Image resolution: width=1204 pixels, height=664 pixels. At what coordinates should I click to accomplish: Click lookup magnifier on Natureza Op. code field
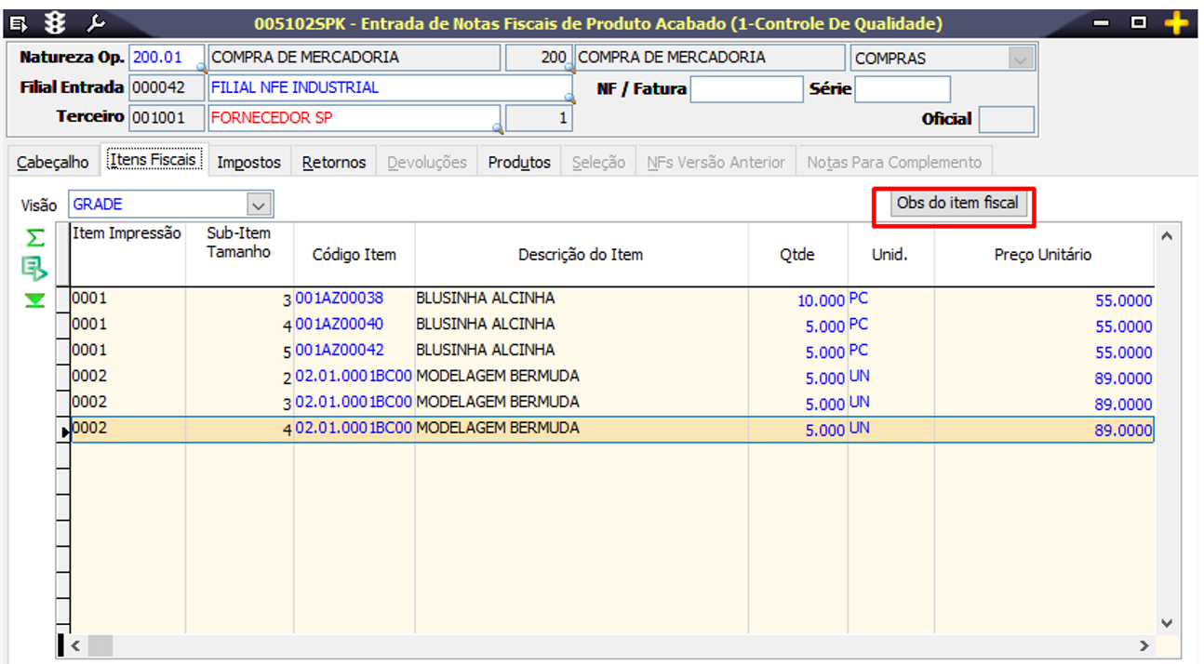[200, 68]
